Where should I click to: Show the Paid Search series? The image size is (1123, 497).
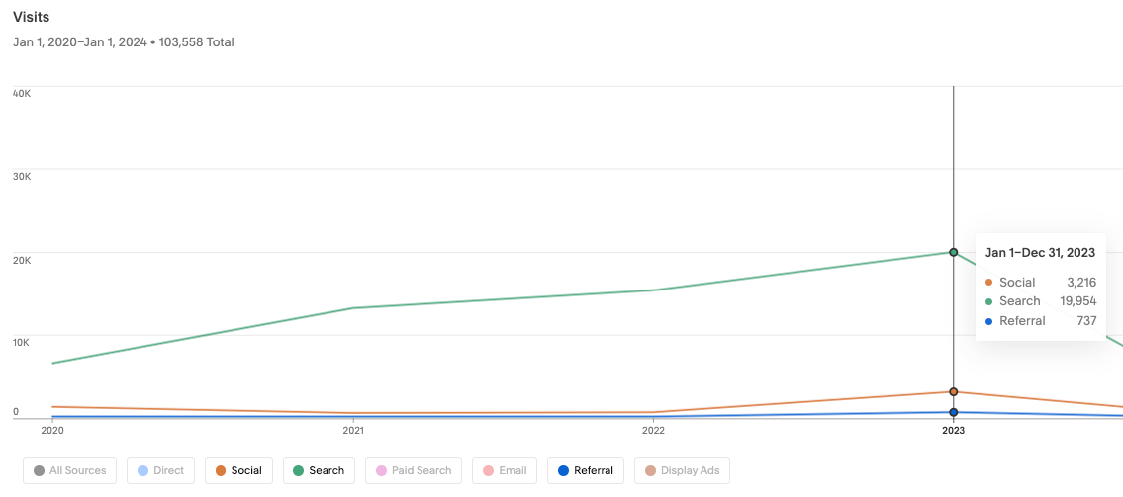[413, 470]
